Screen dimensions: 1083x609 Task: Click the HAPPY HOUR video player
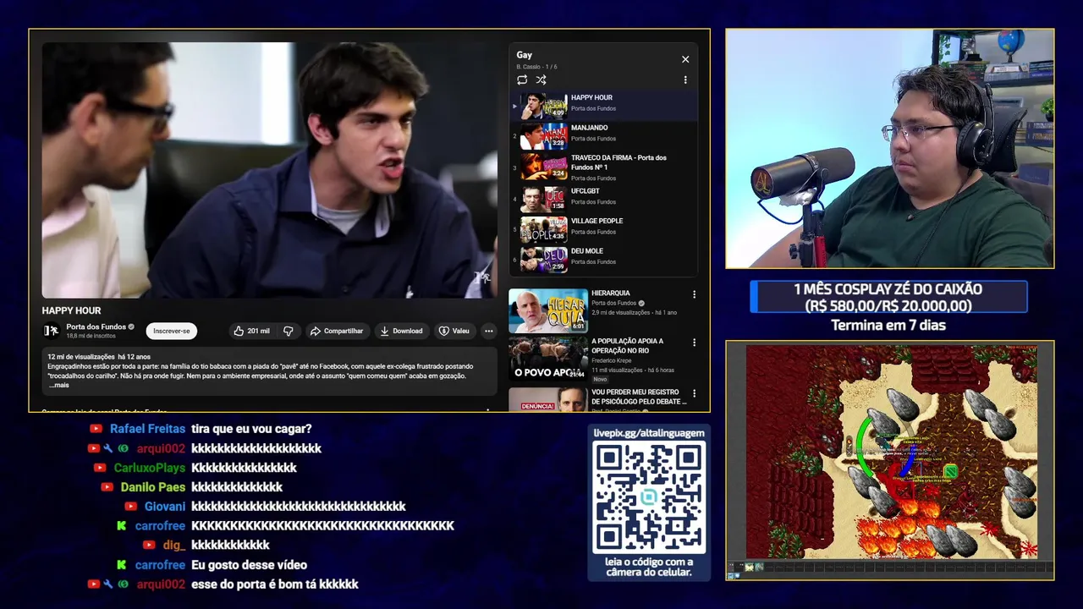click(x=269, y=170)
